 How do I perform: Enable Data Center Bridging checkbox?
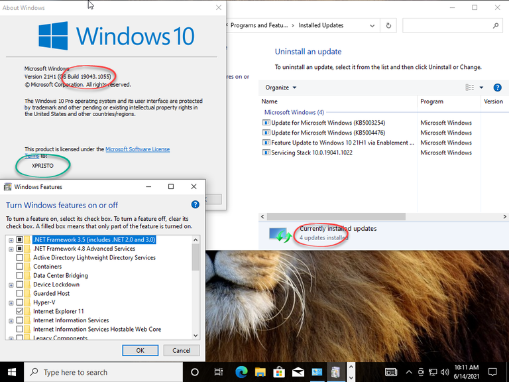(x=20, y=275)
